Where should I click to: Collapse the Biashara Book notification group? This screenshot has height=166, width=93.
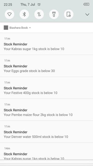click(x=30, y=28)
